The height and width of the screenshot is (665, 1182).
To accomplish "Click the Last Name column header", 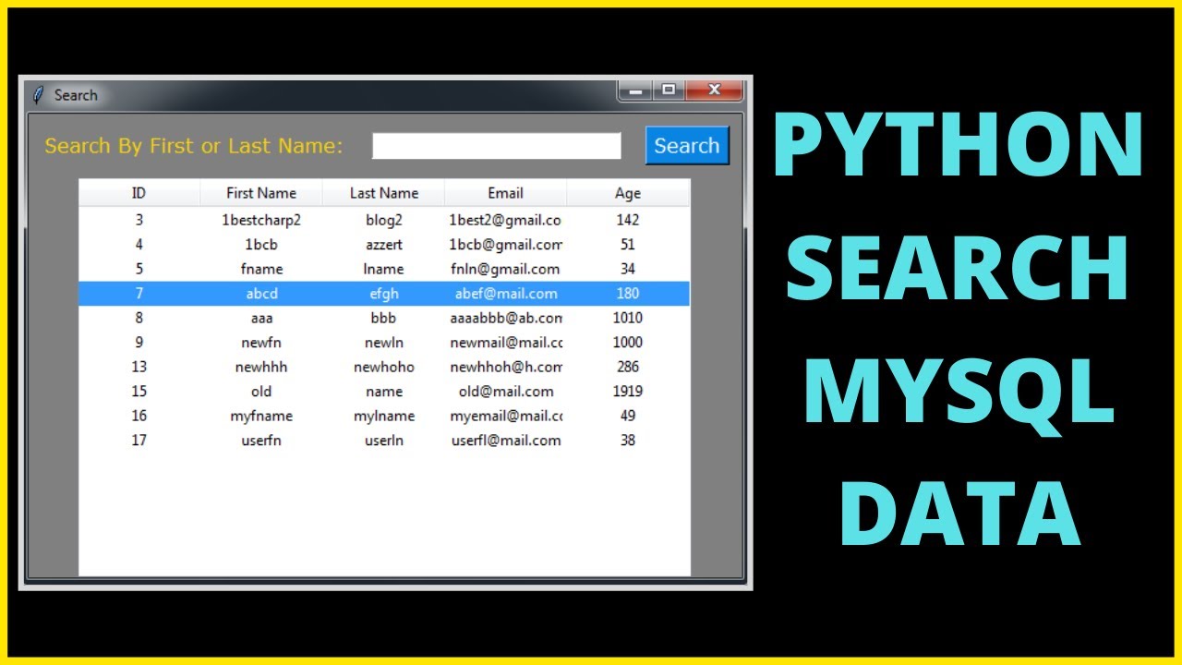I will click(x=384, y=193).
